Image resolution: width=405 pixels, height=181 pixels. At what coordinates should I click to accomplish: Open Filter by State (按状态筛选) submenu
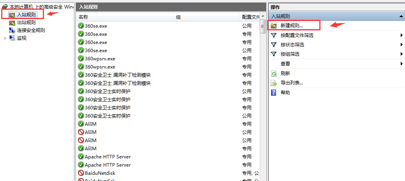401,45
